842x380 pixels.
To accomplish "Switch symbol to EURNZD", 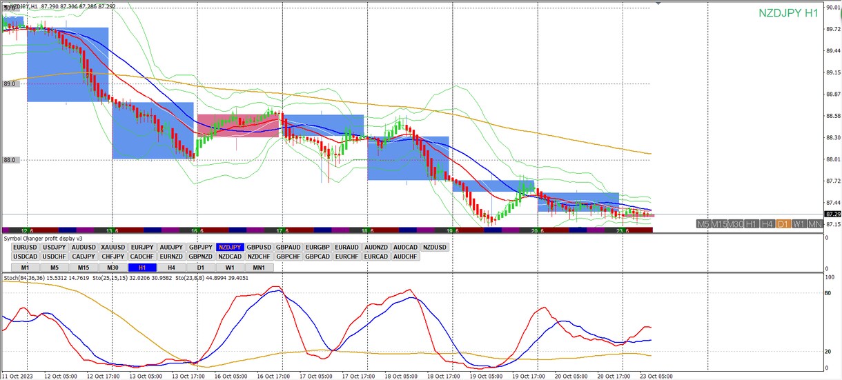I will click(171, 257).
